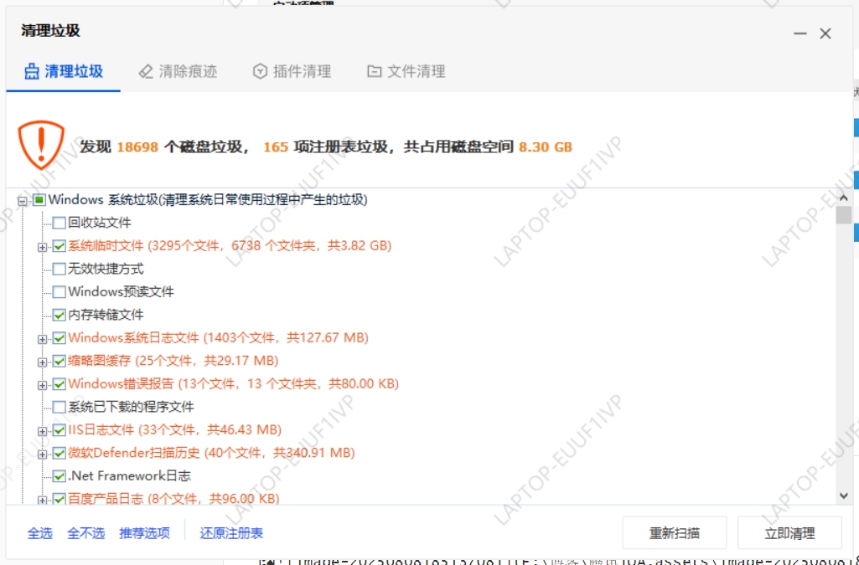The width and height of the screenshot is (859, 565).
Task: Click the 立即清理 button
Action: coord(789,533)
